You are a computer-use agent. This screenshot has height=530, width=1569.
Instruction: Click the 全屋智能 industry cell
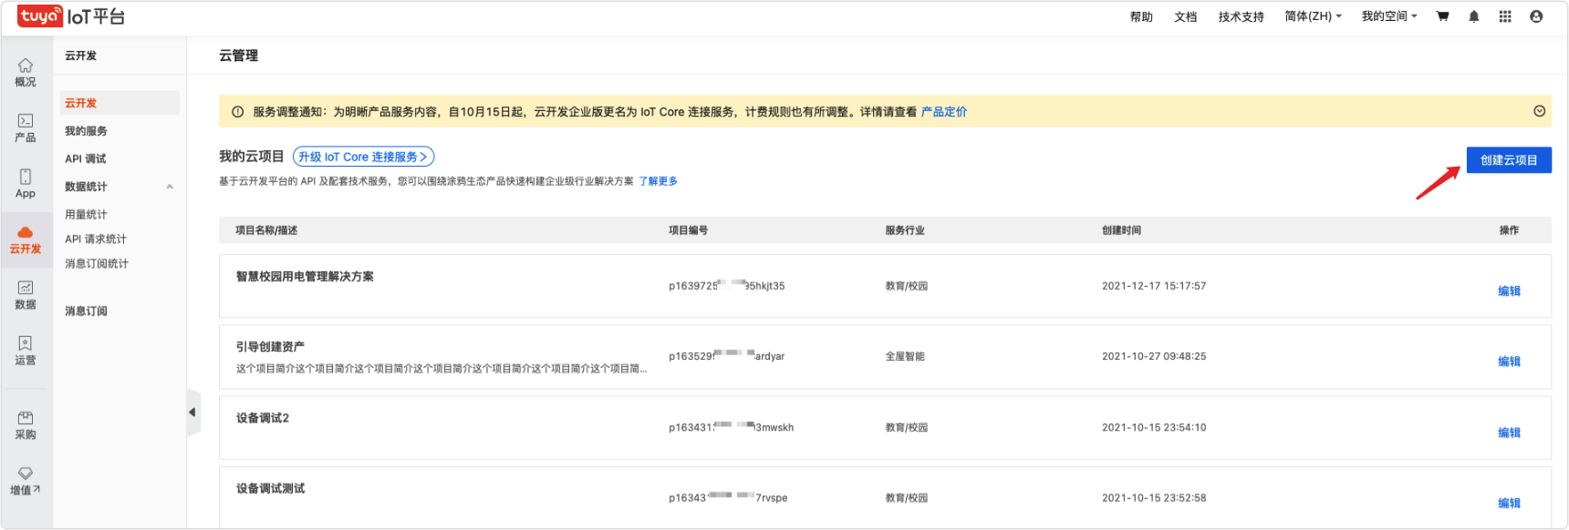pos(905,356)
